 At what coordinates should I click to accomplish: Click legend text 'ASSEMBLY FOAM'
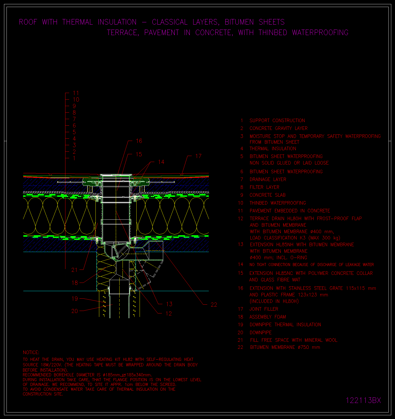[267, 317]
